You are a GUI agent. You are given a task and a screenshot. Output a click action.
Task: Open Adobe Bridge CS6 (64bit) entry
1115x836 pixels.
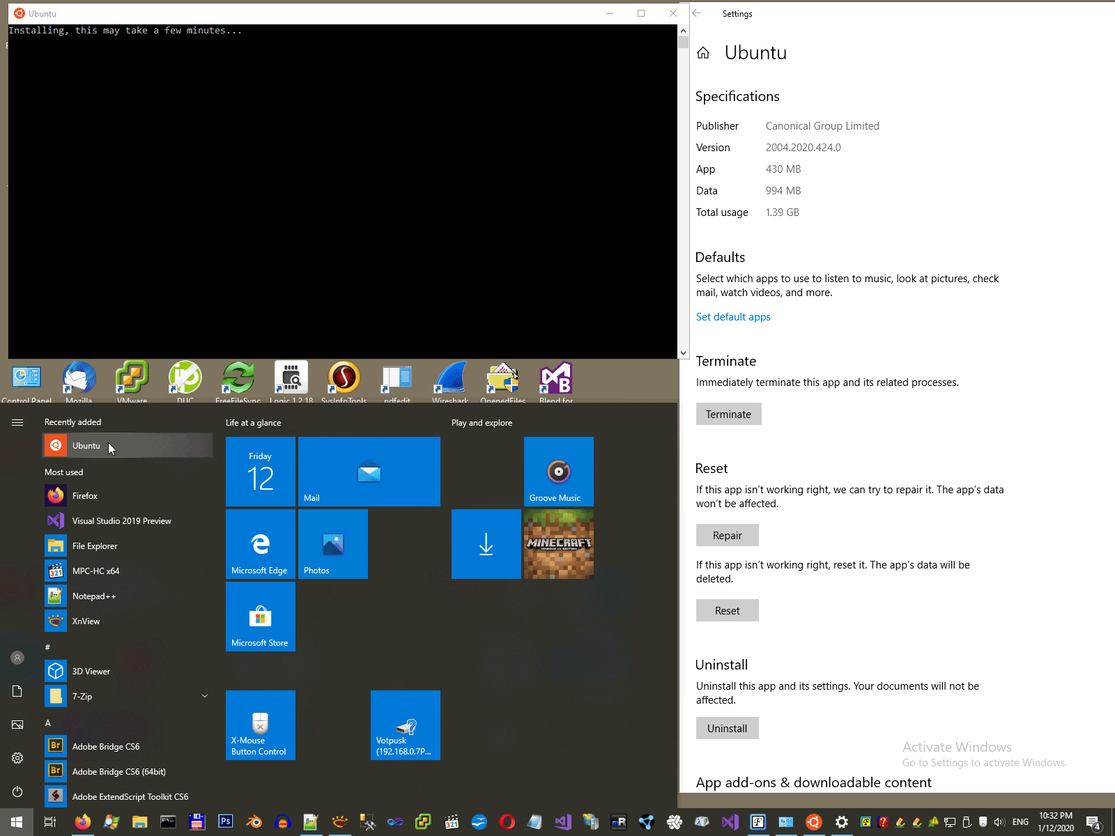[128, 772]
